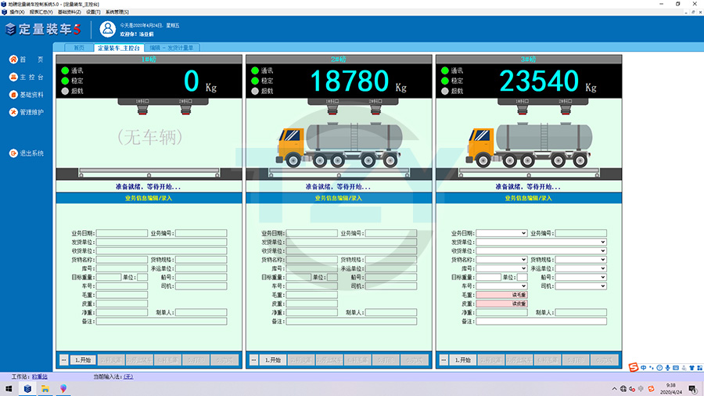Screen dimensions: 704x396
Task: Click the 基础资料 sidebar icon
Action: click(x=13, y=95)
